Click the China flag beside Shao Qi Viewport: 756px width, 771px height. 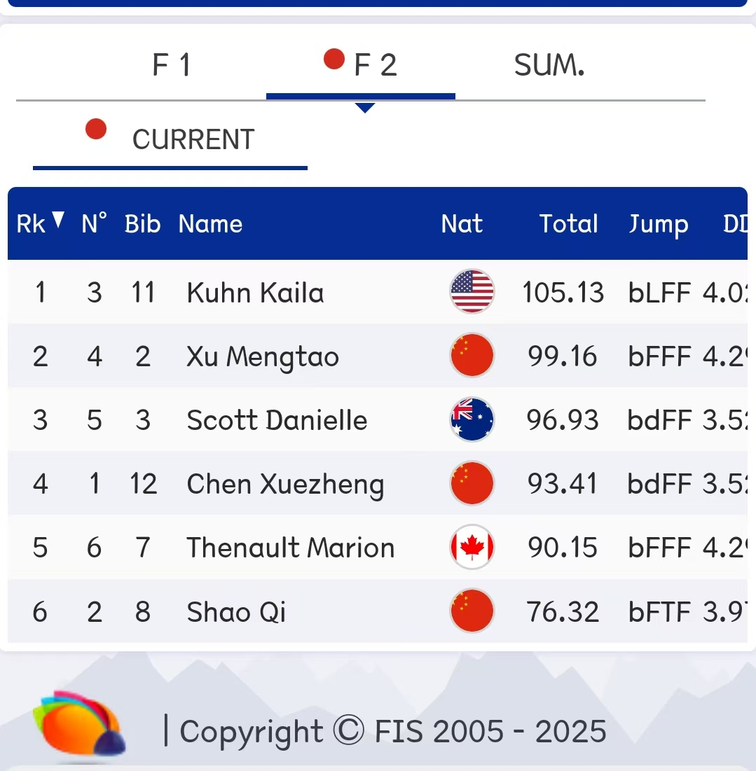[472, 611]
